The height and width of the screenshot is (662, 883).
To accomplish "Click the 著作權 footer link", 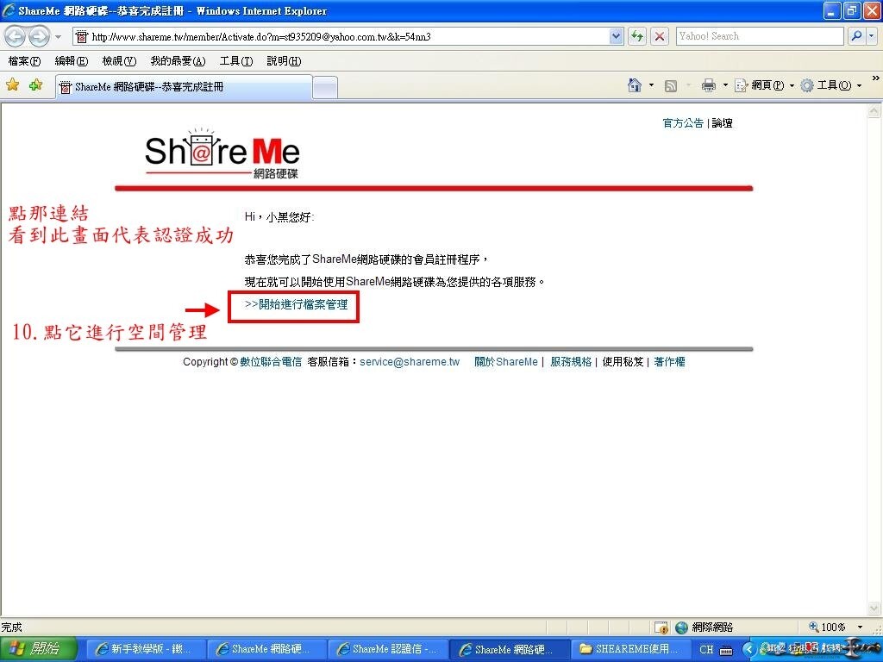I will coord(669,362).
